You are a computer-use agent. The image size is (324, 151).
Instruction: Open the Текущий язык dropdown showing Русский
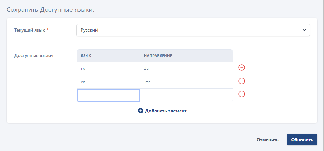[x=193, y=30]
